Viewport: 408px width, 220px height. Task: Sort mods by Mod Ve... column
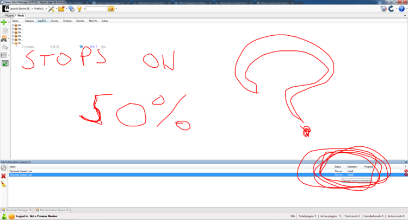pyautogui.click(x=94, y=21)
